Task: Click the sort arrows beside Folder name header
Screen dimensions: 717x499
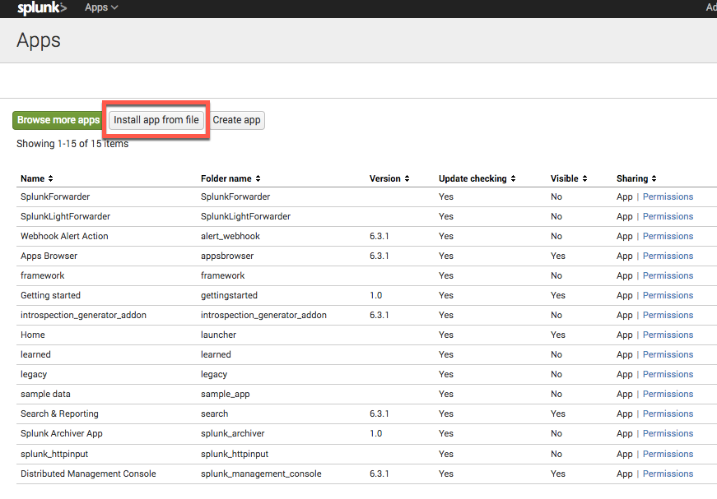Action: coord(257,178)
